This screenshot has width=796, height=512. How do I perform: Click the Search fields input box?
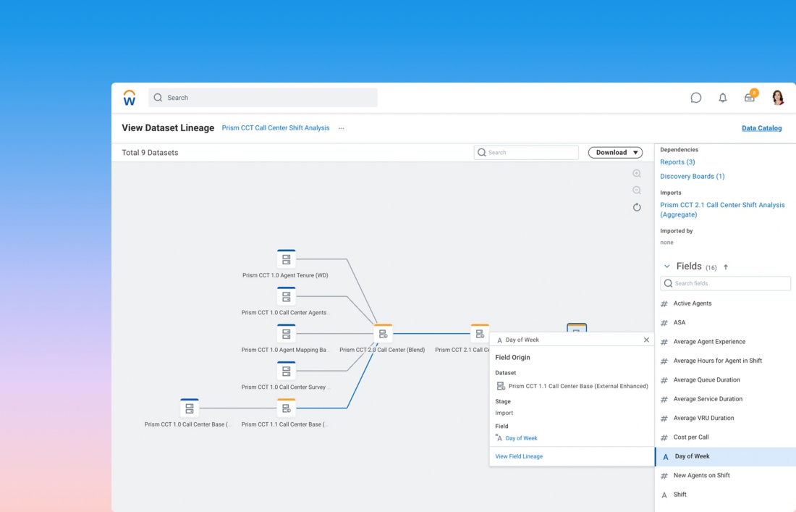click(x=725, y=284)
